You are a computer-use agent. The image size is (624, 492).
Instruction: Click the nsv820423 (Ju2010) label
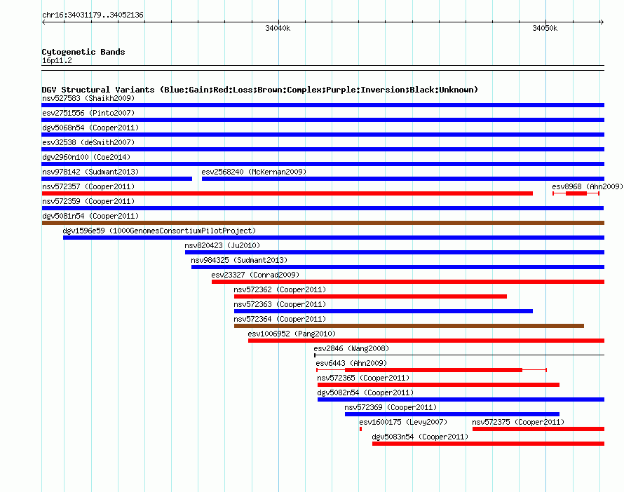click(x=222, y=245)
